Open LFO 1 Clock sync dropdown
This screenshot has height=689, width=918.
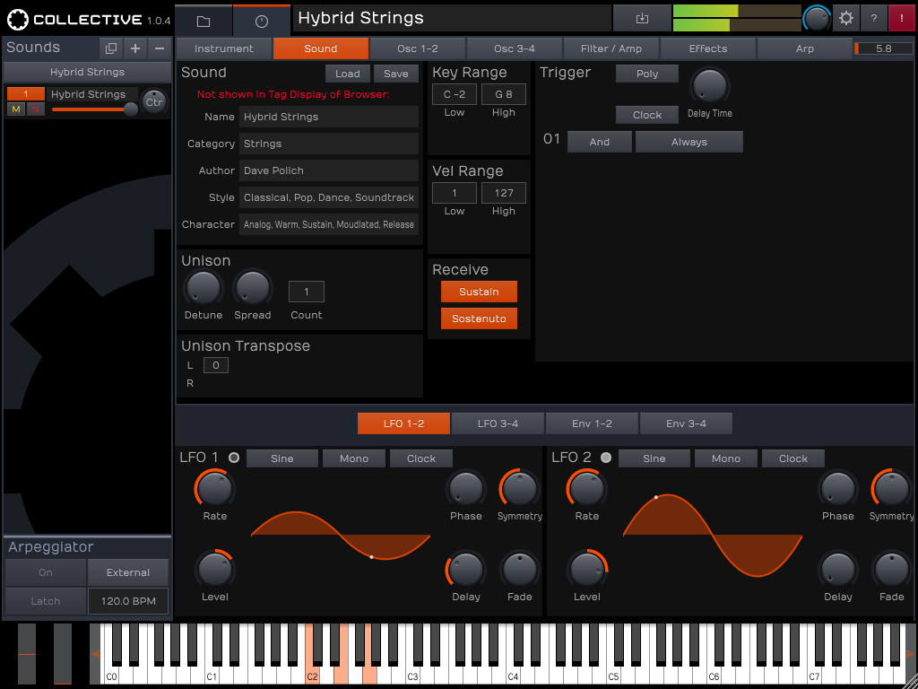(x=421, y=458)
